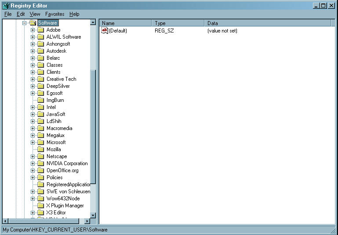Expand the Policies key
Screen dimensions: 338x235
(33, 177)
